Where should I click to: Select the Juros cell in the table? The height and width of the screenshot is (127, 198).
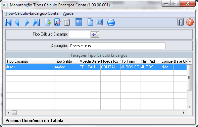click(30, 67)
